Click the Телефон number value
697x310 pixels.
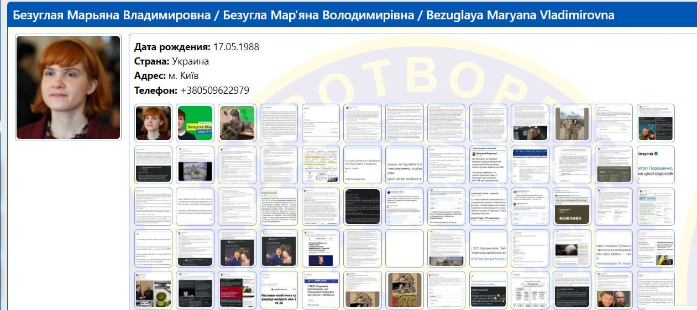[214, 90]
